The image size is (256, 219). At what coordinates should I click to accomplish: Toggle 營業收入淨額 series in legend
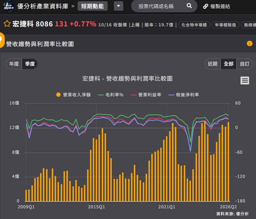(74, 95)
